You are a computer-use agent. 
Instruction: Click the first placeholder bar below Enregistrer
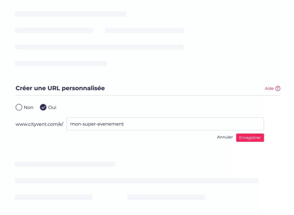(65, 164)
